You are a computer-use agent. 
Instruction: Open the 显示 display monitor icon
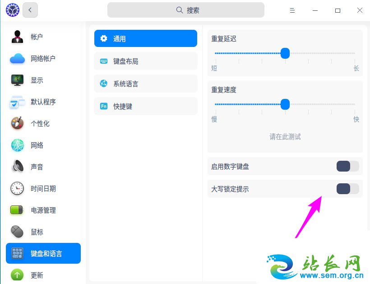[17, 80]
